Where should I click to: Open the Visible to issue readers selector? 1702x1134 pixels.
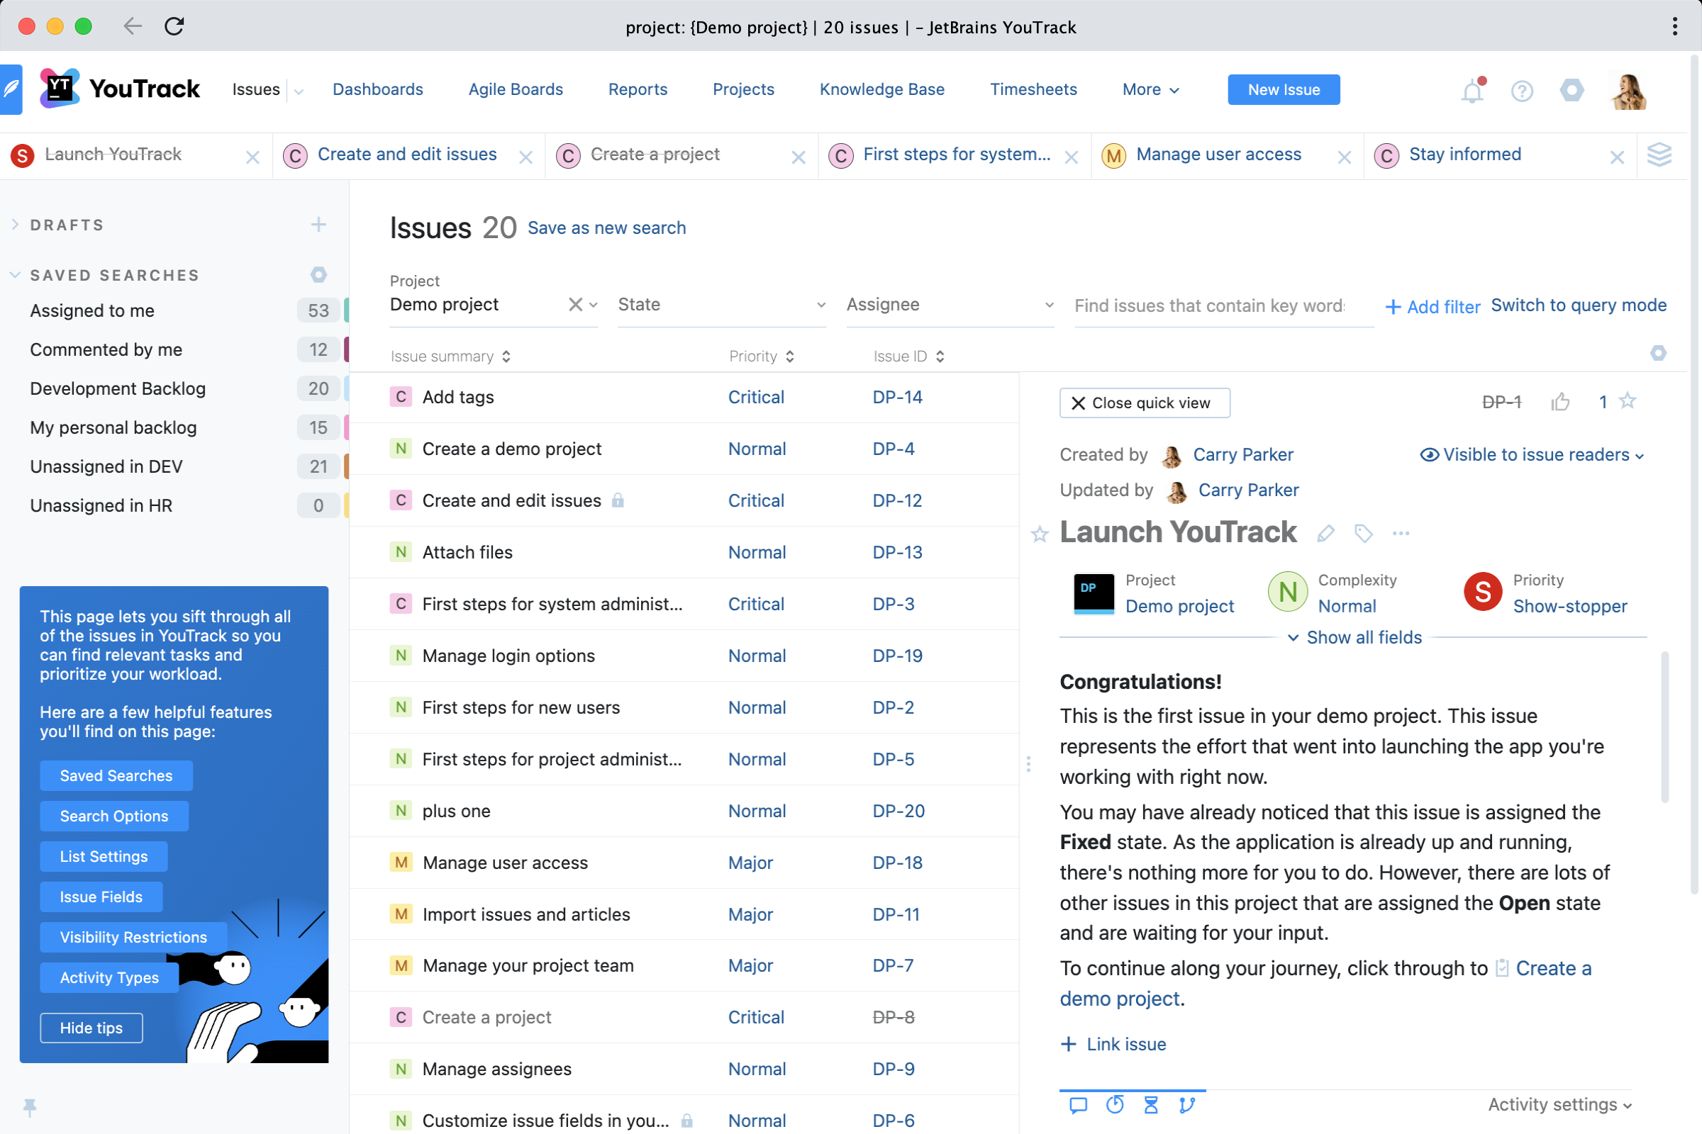click(1532, 455)
